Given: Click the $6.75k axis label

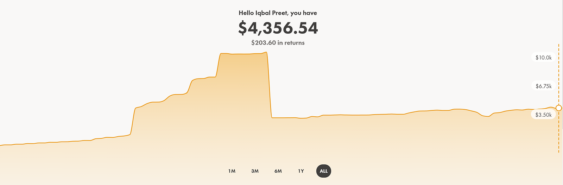Looking at the screenshot, I should pyautogui.click(x=543, y=86).
